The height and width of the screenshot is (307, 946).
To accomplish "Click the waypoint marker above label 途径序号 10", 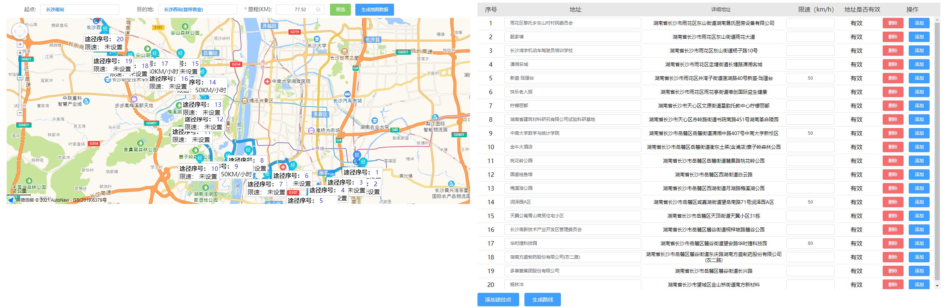I will pos(200,158).
